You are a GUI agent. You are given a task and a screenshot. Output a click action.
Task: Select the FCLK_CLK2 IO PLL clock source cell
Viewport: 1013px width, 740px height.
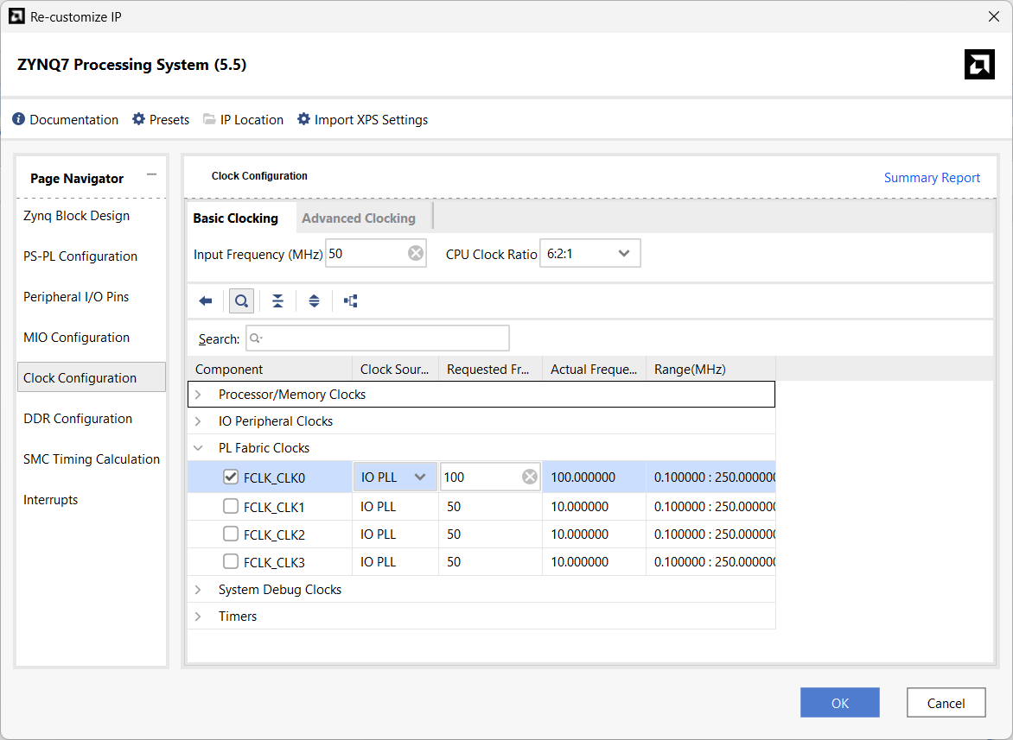click(395, 534)
